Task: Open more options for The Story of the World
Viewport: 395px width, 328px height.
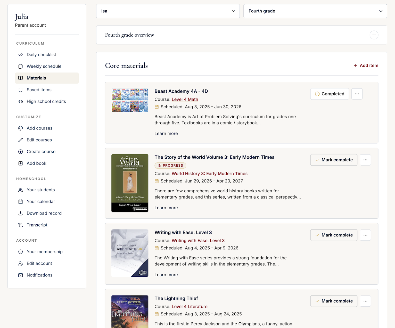Action: coord(365,160)
